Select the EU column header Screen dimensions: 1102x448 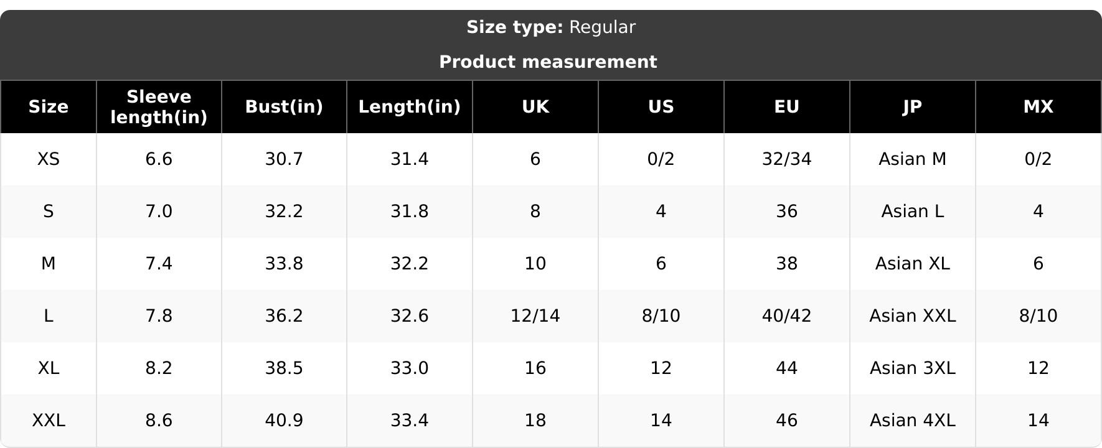click(787, 107)
